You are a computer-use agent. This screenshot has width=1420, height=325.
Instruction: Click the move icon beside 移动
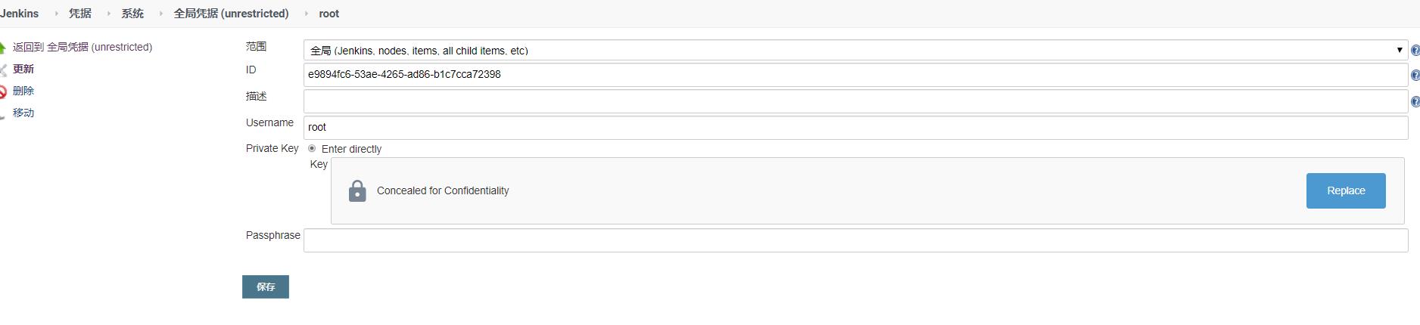pyautogui.click(x=3, y=113)
